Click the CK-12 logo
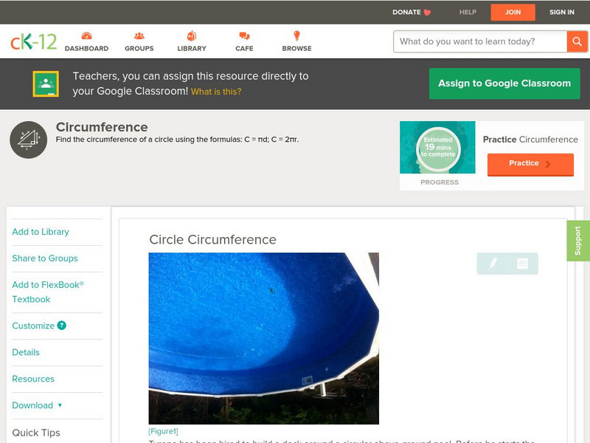This screenshot has height=443, width=590. click(33, 41)
